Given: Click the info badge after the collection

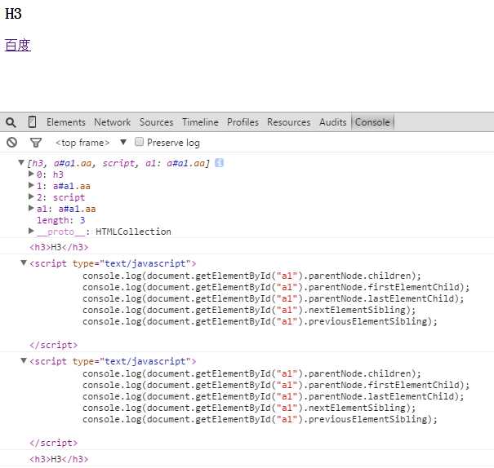Looking at the screenshot, I should pyautogui.click(x=219, y=163).
